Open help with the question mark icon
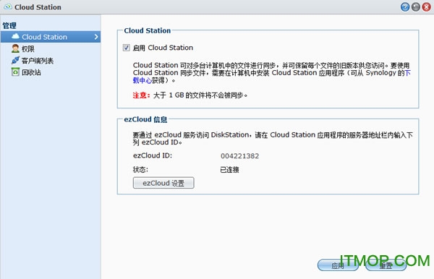The height and width of the screenshot is (279, 434). tap(405, 7)
